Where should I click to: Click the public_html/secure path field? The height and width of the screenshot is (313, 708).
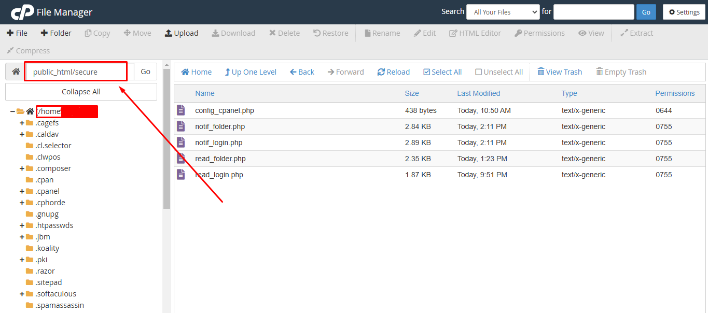tap(80, 72)
